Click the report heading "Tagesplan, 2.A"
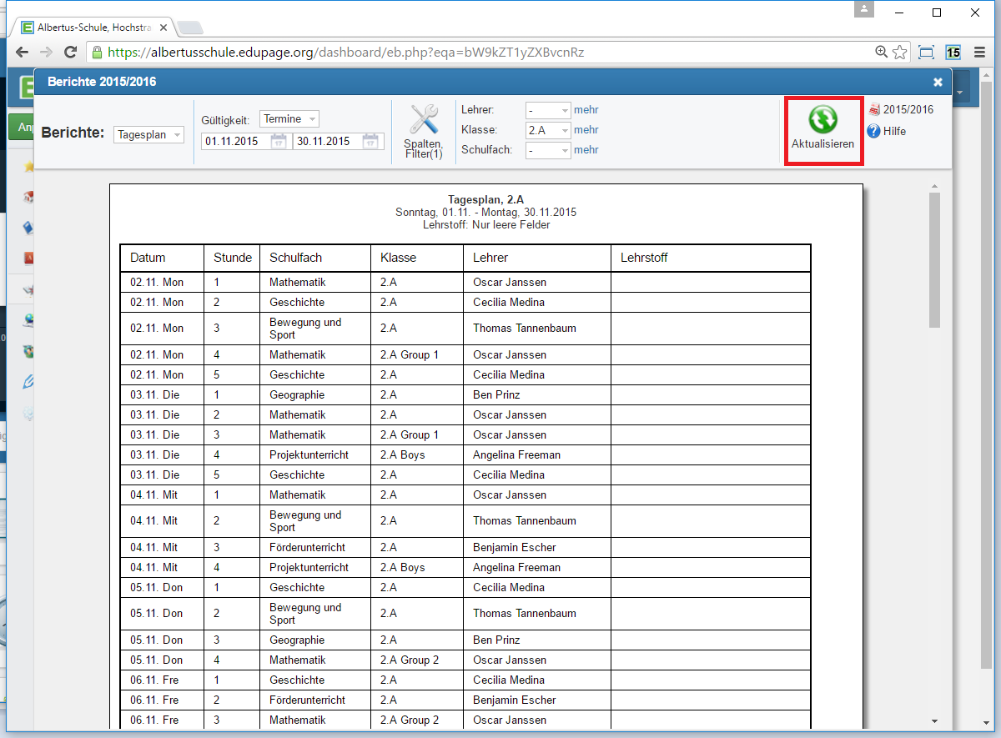The height and width of the screenshot is (738, 1001). coord(485,200)
